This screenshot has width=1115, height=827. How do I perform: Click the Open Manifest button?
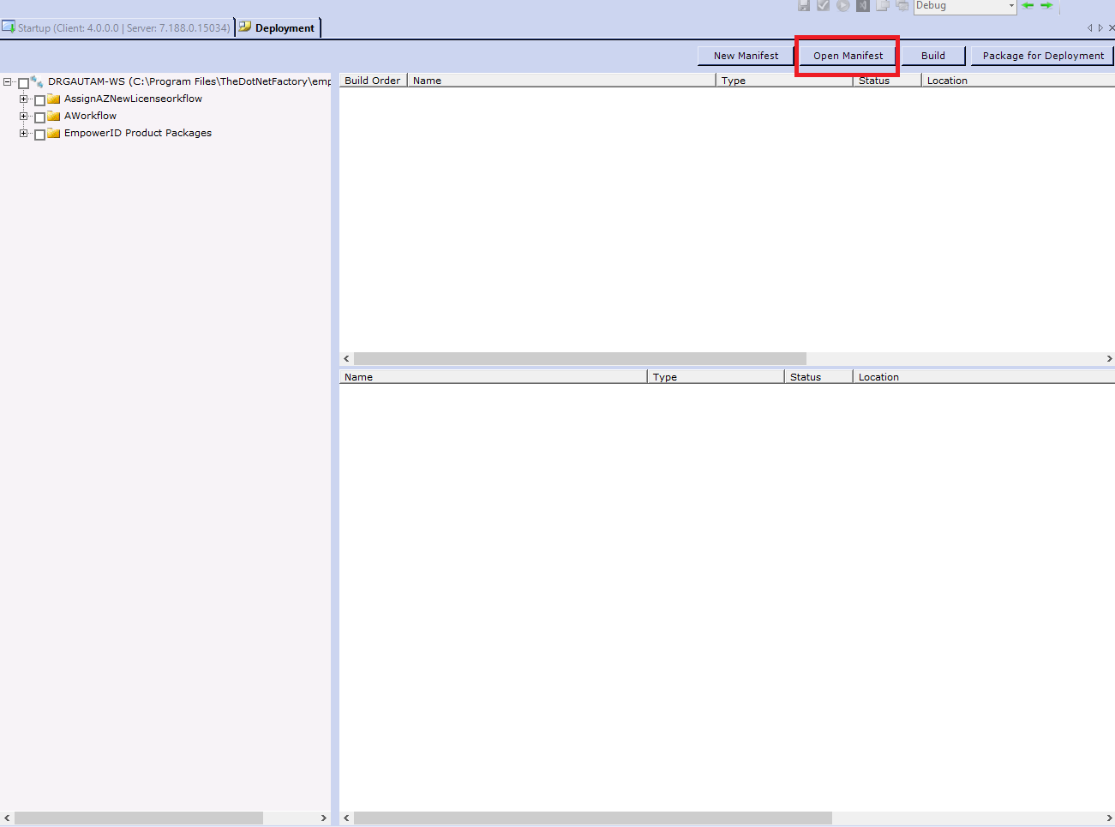click(847, 55)
